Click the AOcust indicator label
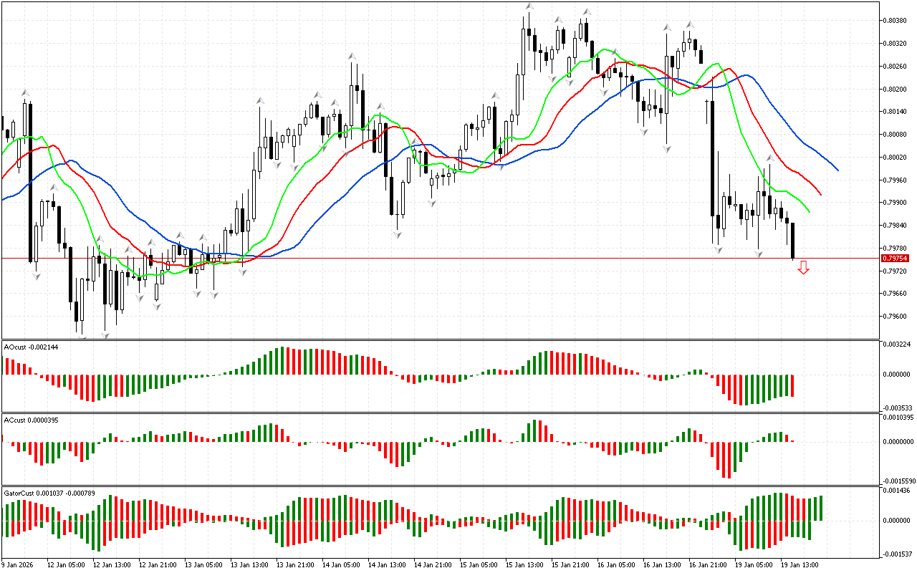 pyautogui.click(x=31, y=347)
